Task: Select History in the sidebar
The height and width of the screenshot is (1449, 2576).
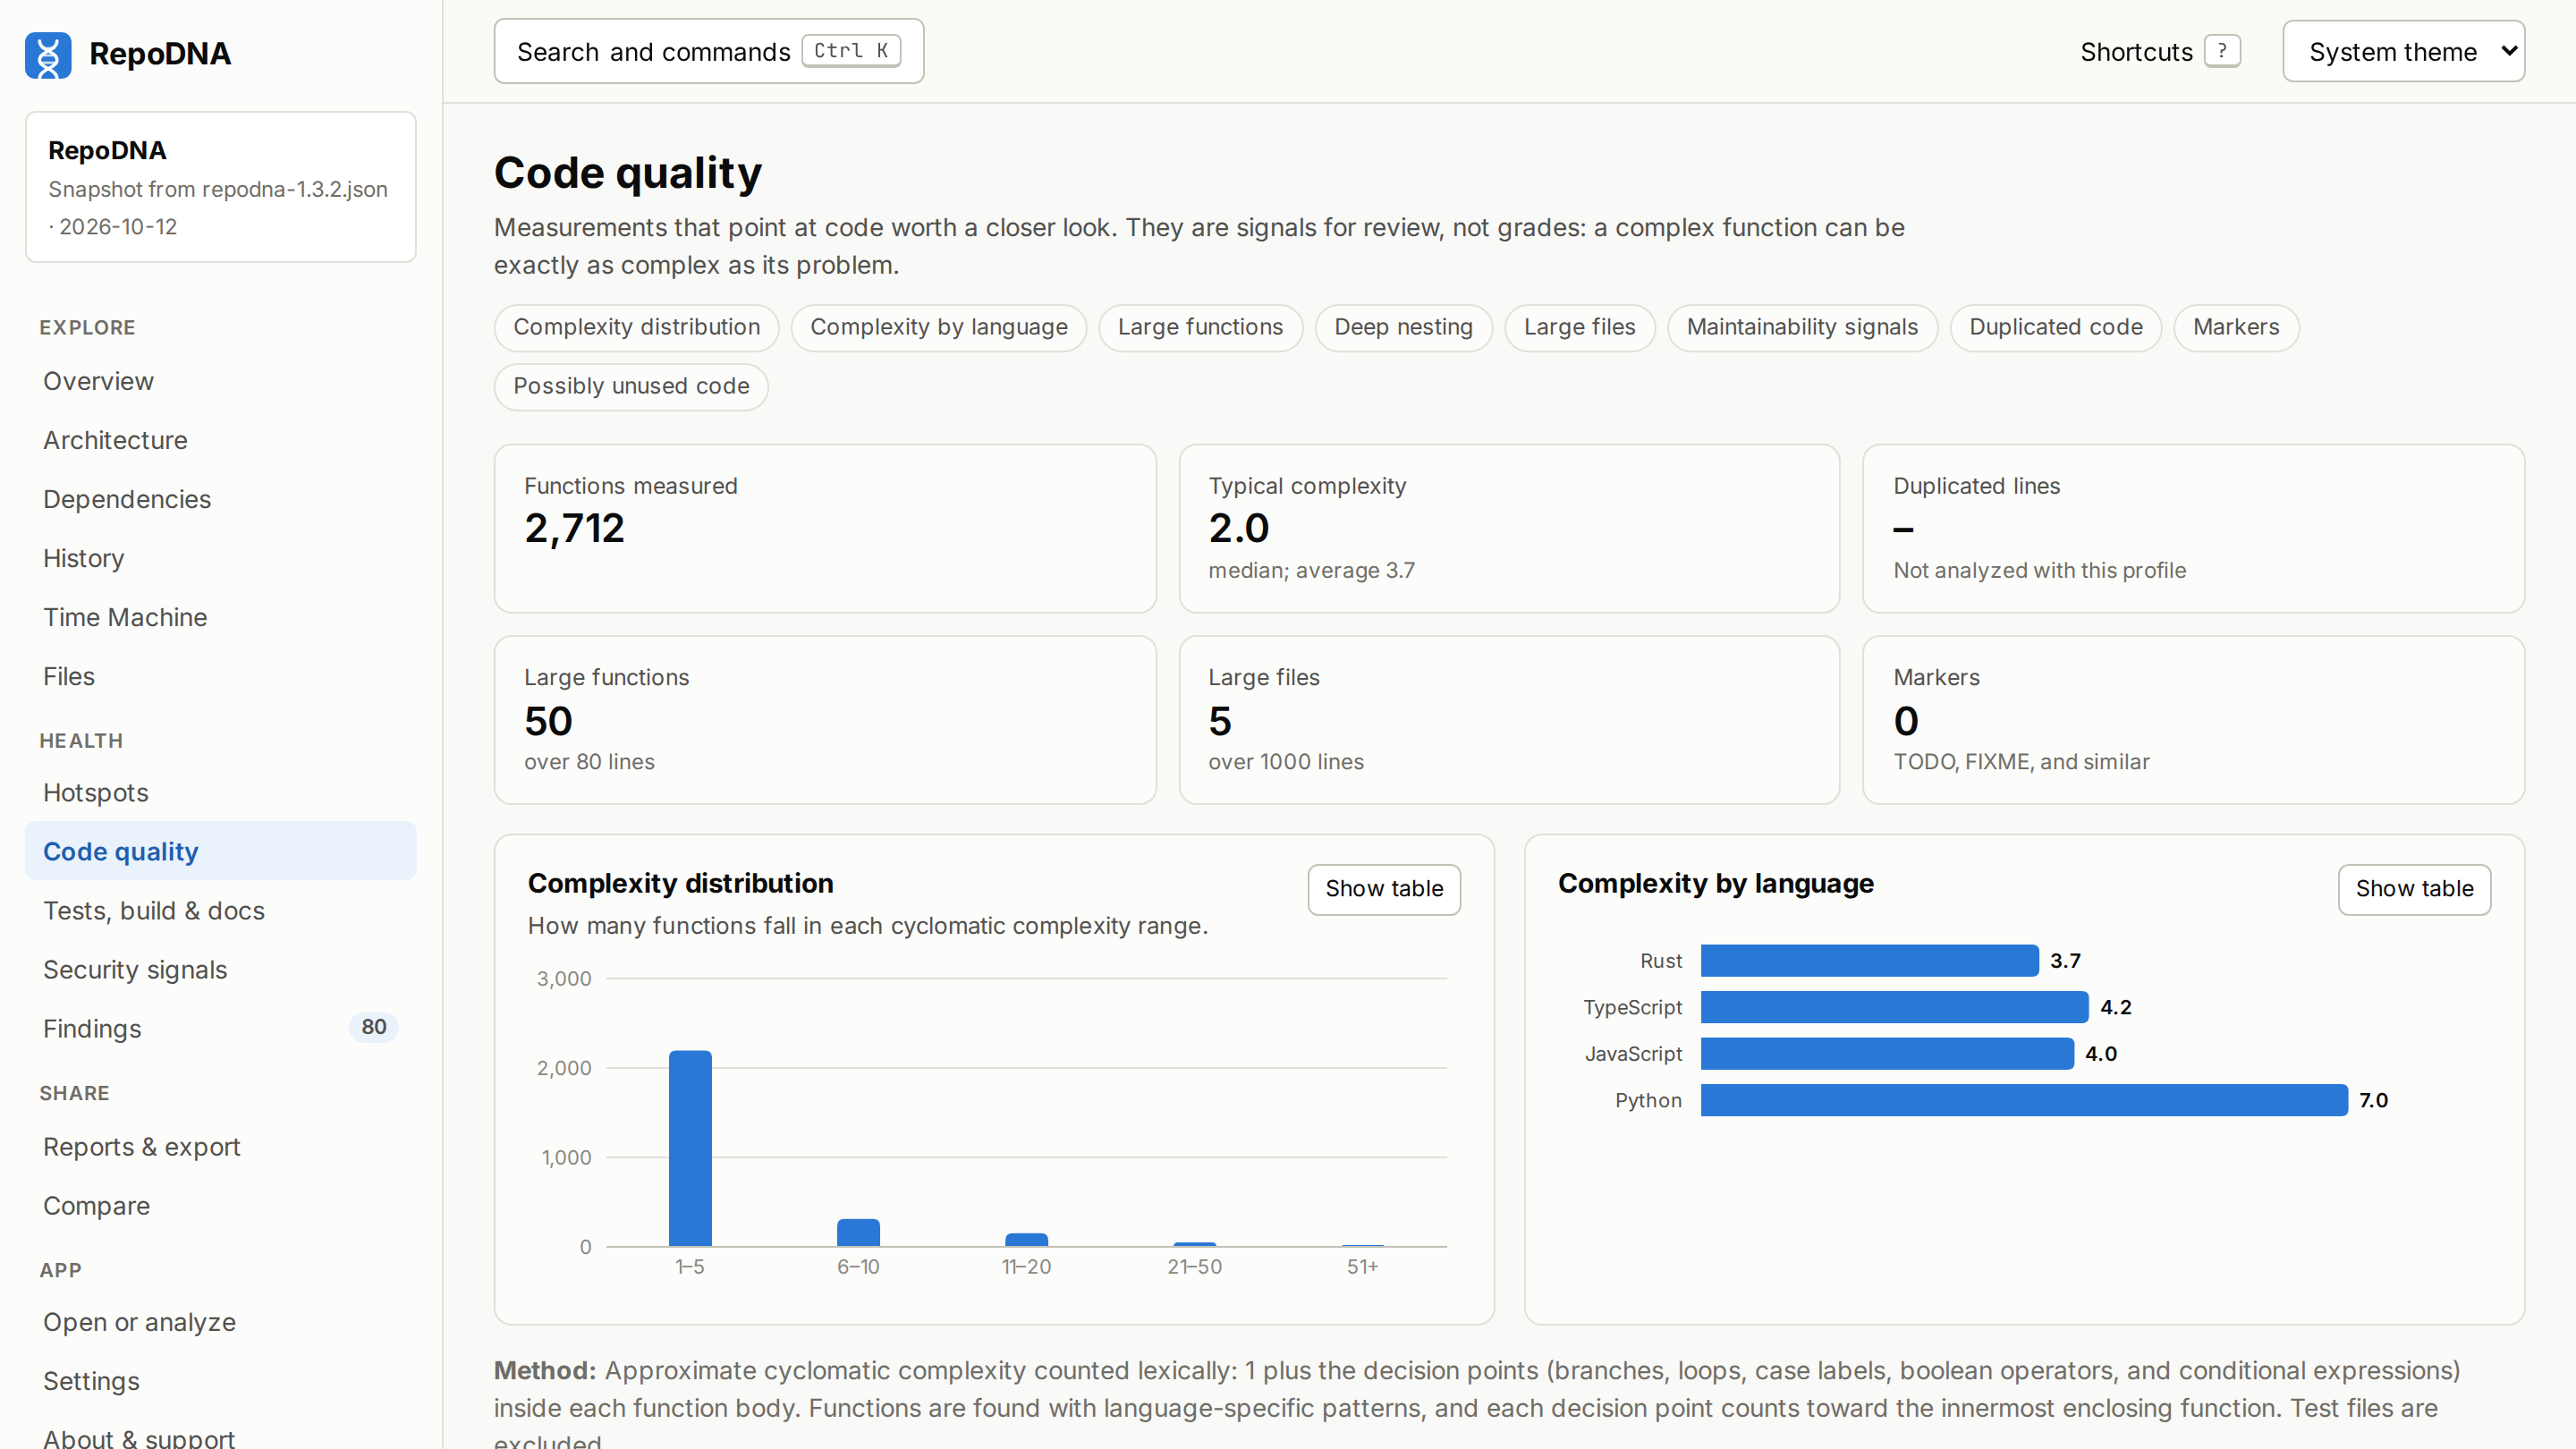Action: 220,558
